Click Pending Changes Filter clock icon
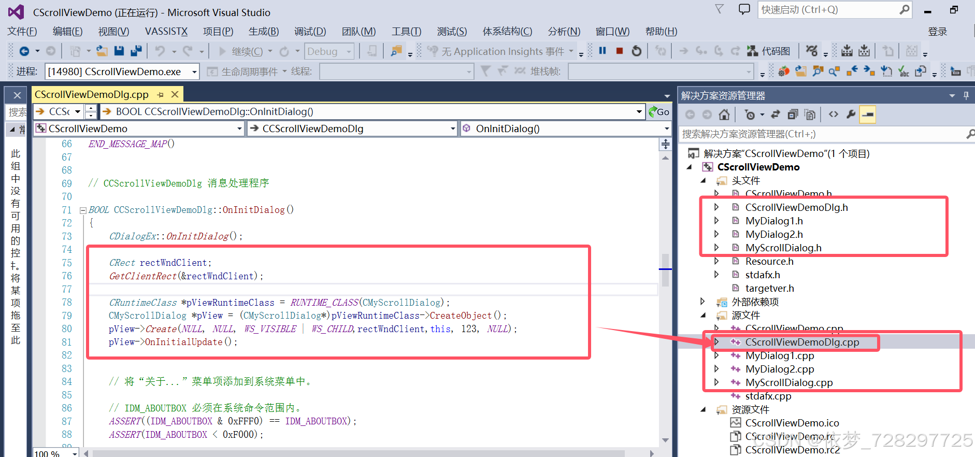Screen dimensions: 975x457 pyautogui.click(x=750, y=115)
